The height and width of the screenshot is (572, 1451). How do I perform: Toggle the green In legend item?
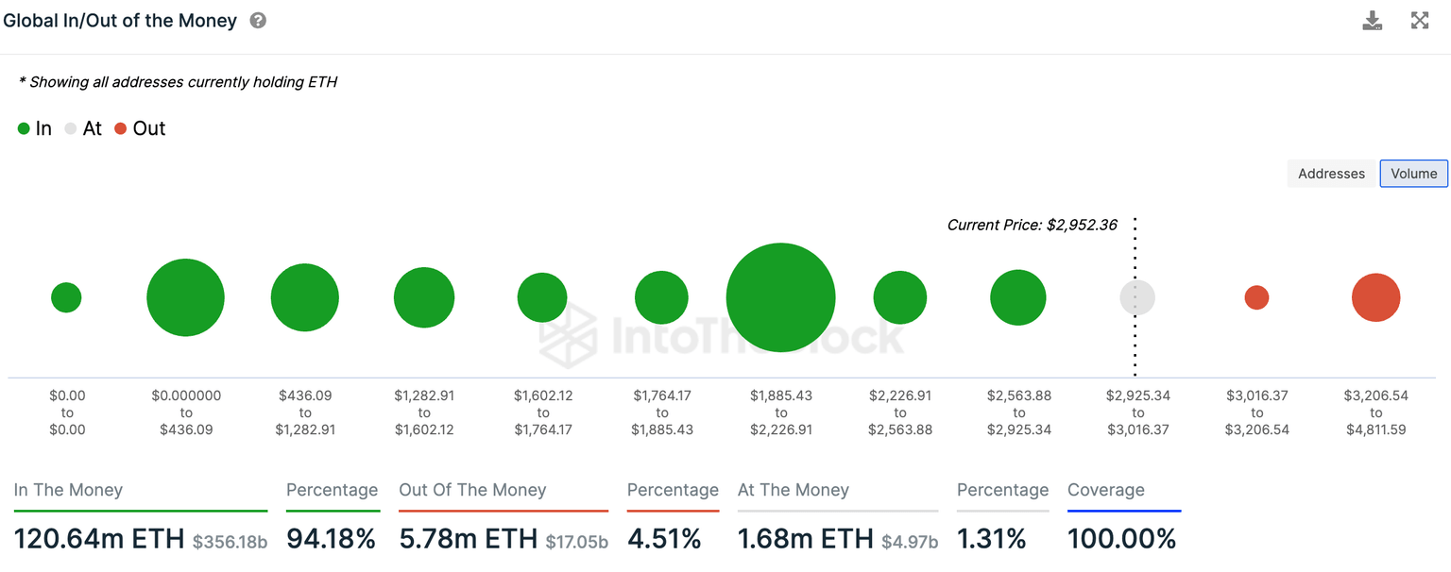pyautogui.click(x=35, y=128)
